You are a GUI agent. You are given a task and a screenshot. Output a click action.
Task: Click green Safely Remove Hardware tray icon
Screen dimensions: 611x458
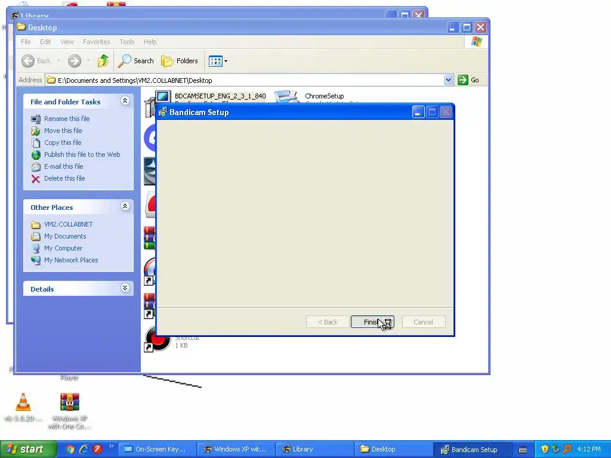coord(556,450)
